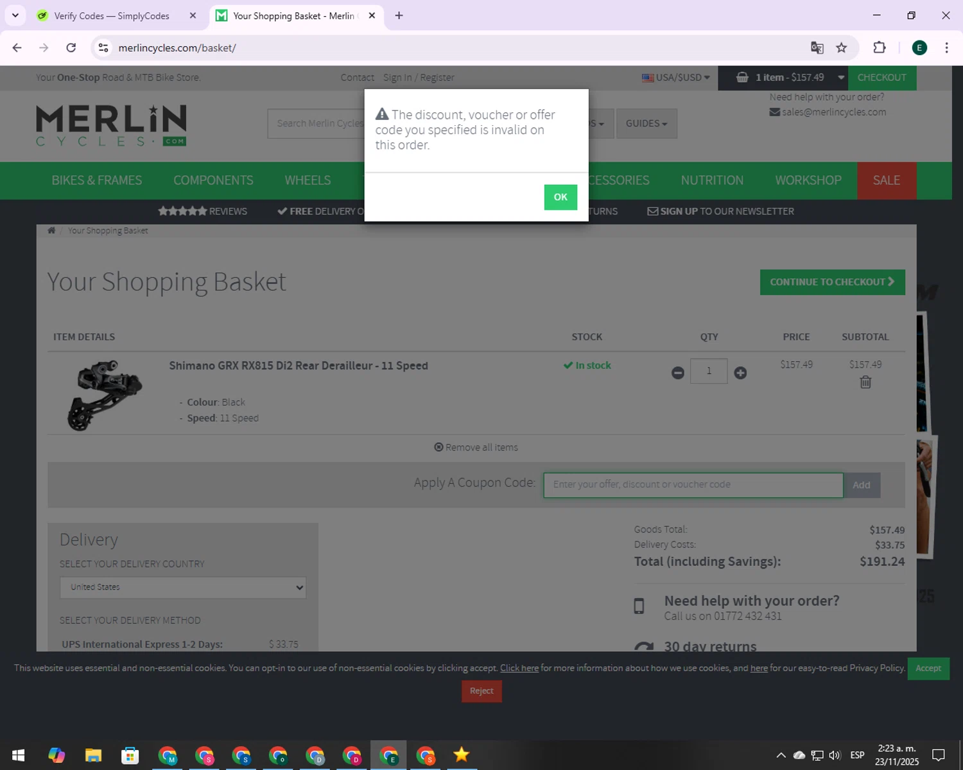Open the Wheels menu
The image size is (963, 770).
coord(308,180)
